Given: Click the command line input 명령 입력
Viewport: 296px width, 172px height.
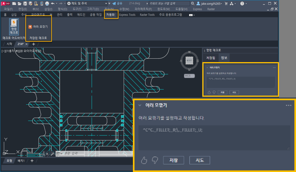Looking at the screenshot, I should (94, 154).
